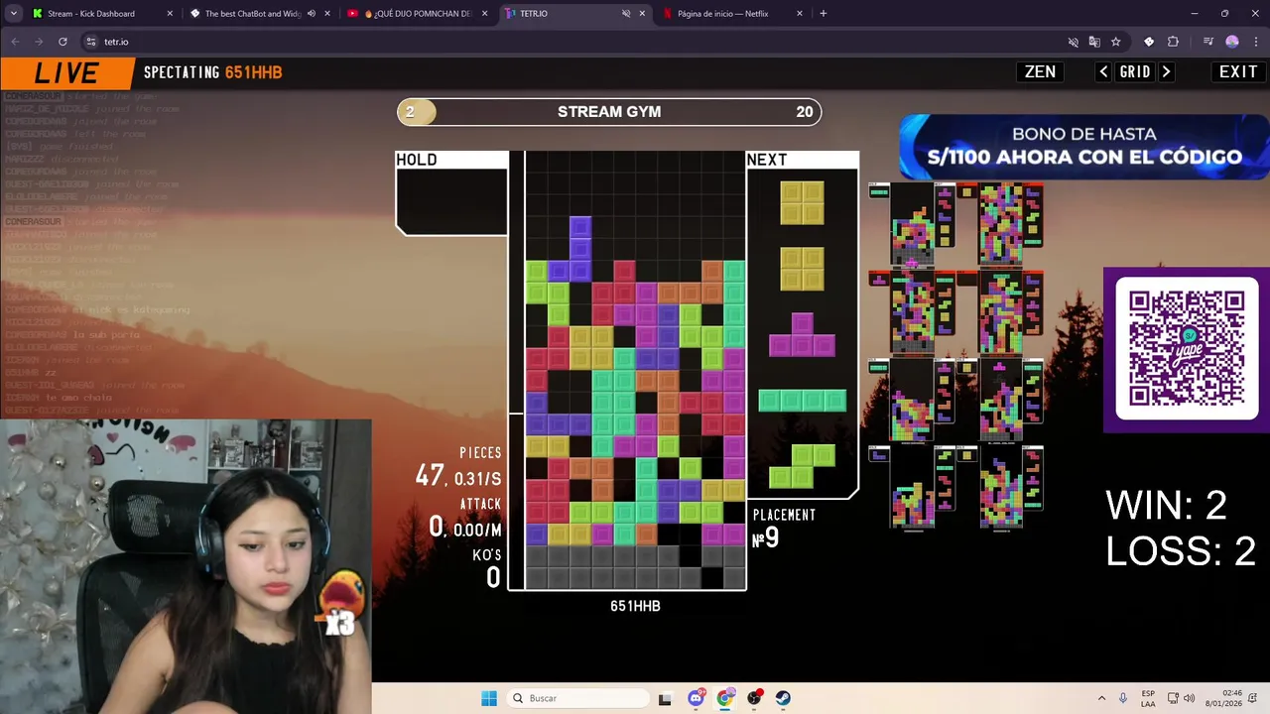Viewport: 1270px width, 714px height.
Task: Switch to the previous grid view with left arrow
Action: (x=1103, y=71)
